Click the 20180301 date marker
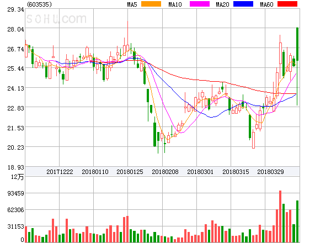The height and width of the screenshot is (243, 331). click(x=200, y=172)
